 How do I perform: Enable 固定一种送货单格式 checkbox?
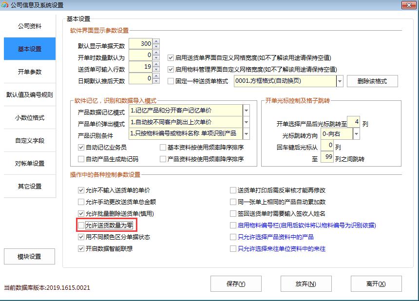[171, 81]
